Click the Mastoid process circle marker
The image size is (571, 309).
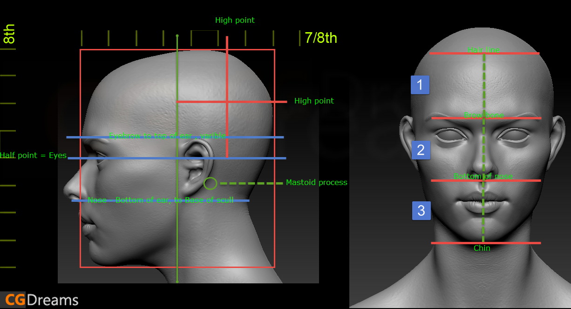coord(210,184)
